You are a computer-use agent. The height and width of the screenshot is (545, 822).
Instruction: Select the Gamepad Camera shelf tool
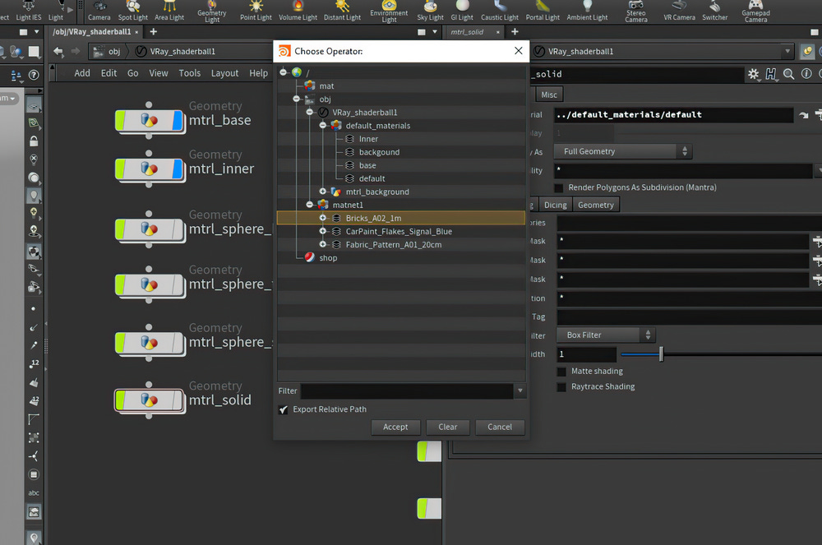coord(755,12)
